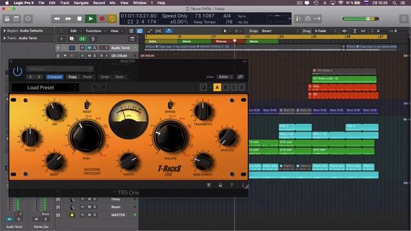The height and width of the screenshot is (231, 411).
Task: Open the Tuner button
Action: (x=298, y=19)
